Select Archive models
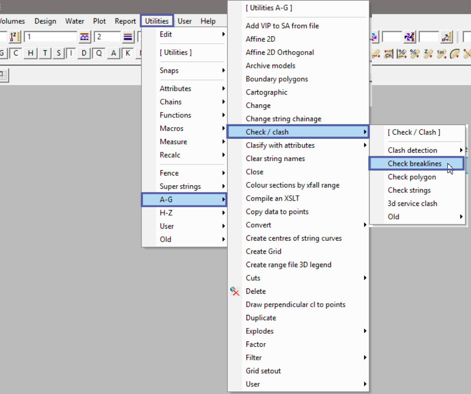The height and width of the screenshot is (394, 471). [x=298, y=66]
